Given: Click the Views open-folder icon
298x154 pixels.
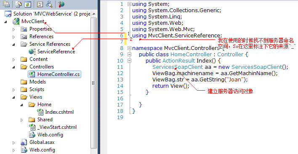Looking at the screenshot, I should (x=24, y=97).
